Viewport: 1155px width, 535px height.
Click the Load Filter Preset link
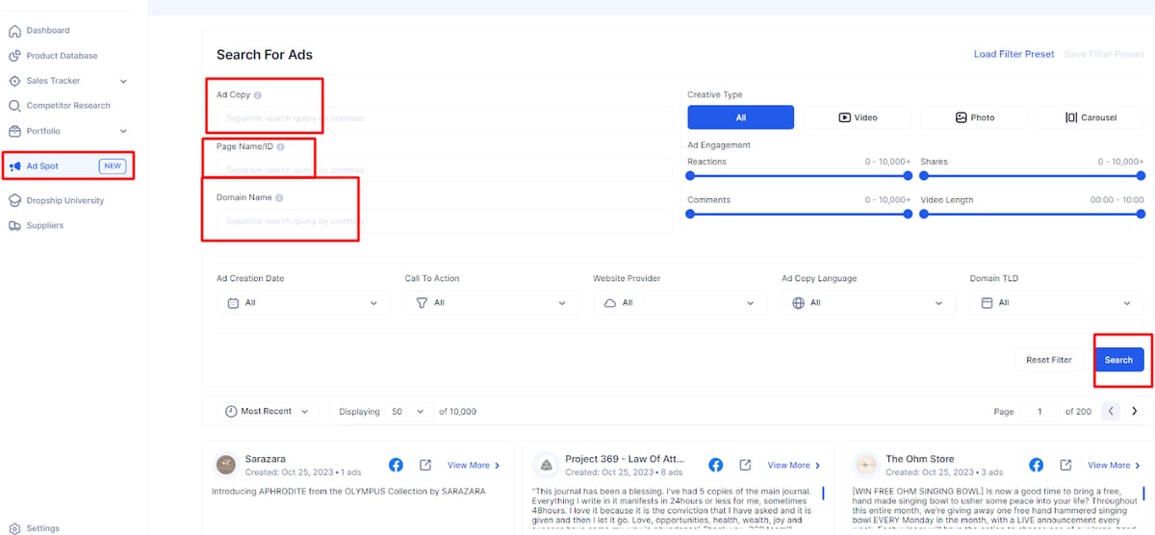coord(1014,54)
